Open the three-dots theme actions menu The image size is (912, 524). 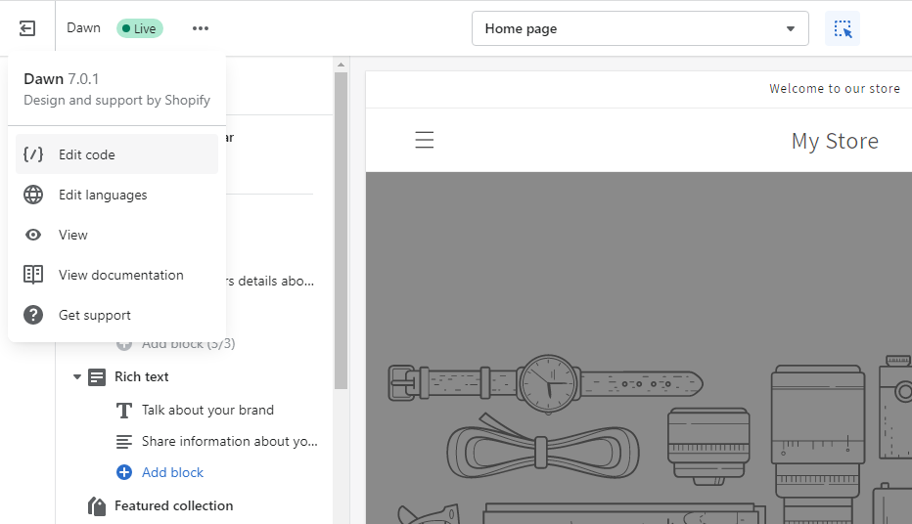click(201, 28)
